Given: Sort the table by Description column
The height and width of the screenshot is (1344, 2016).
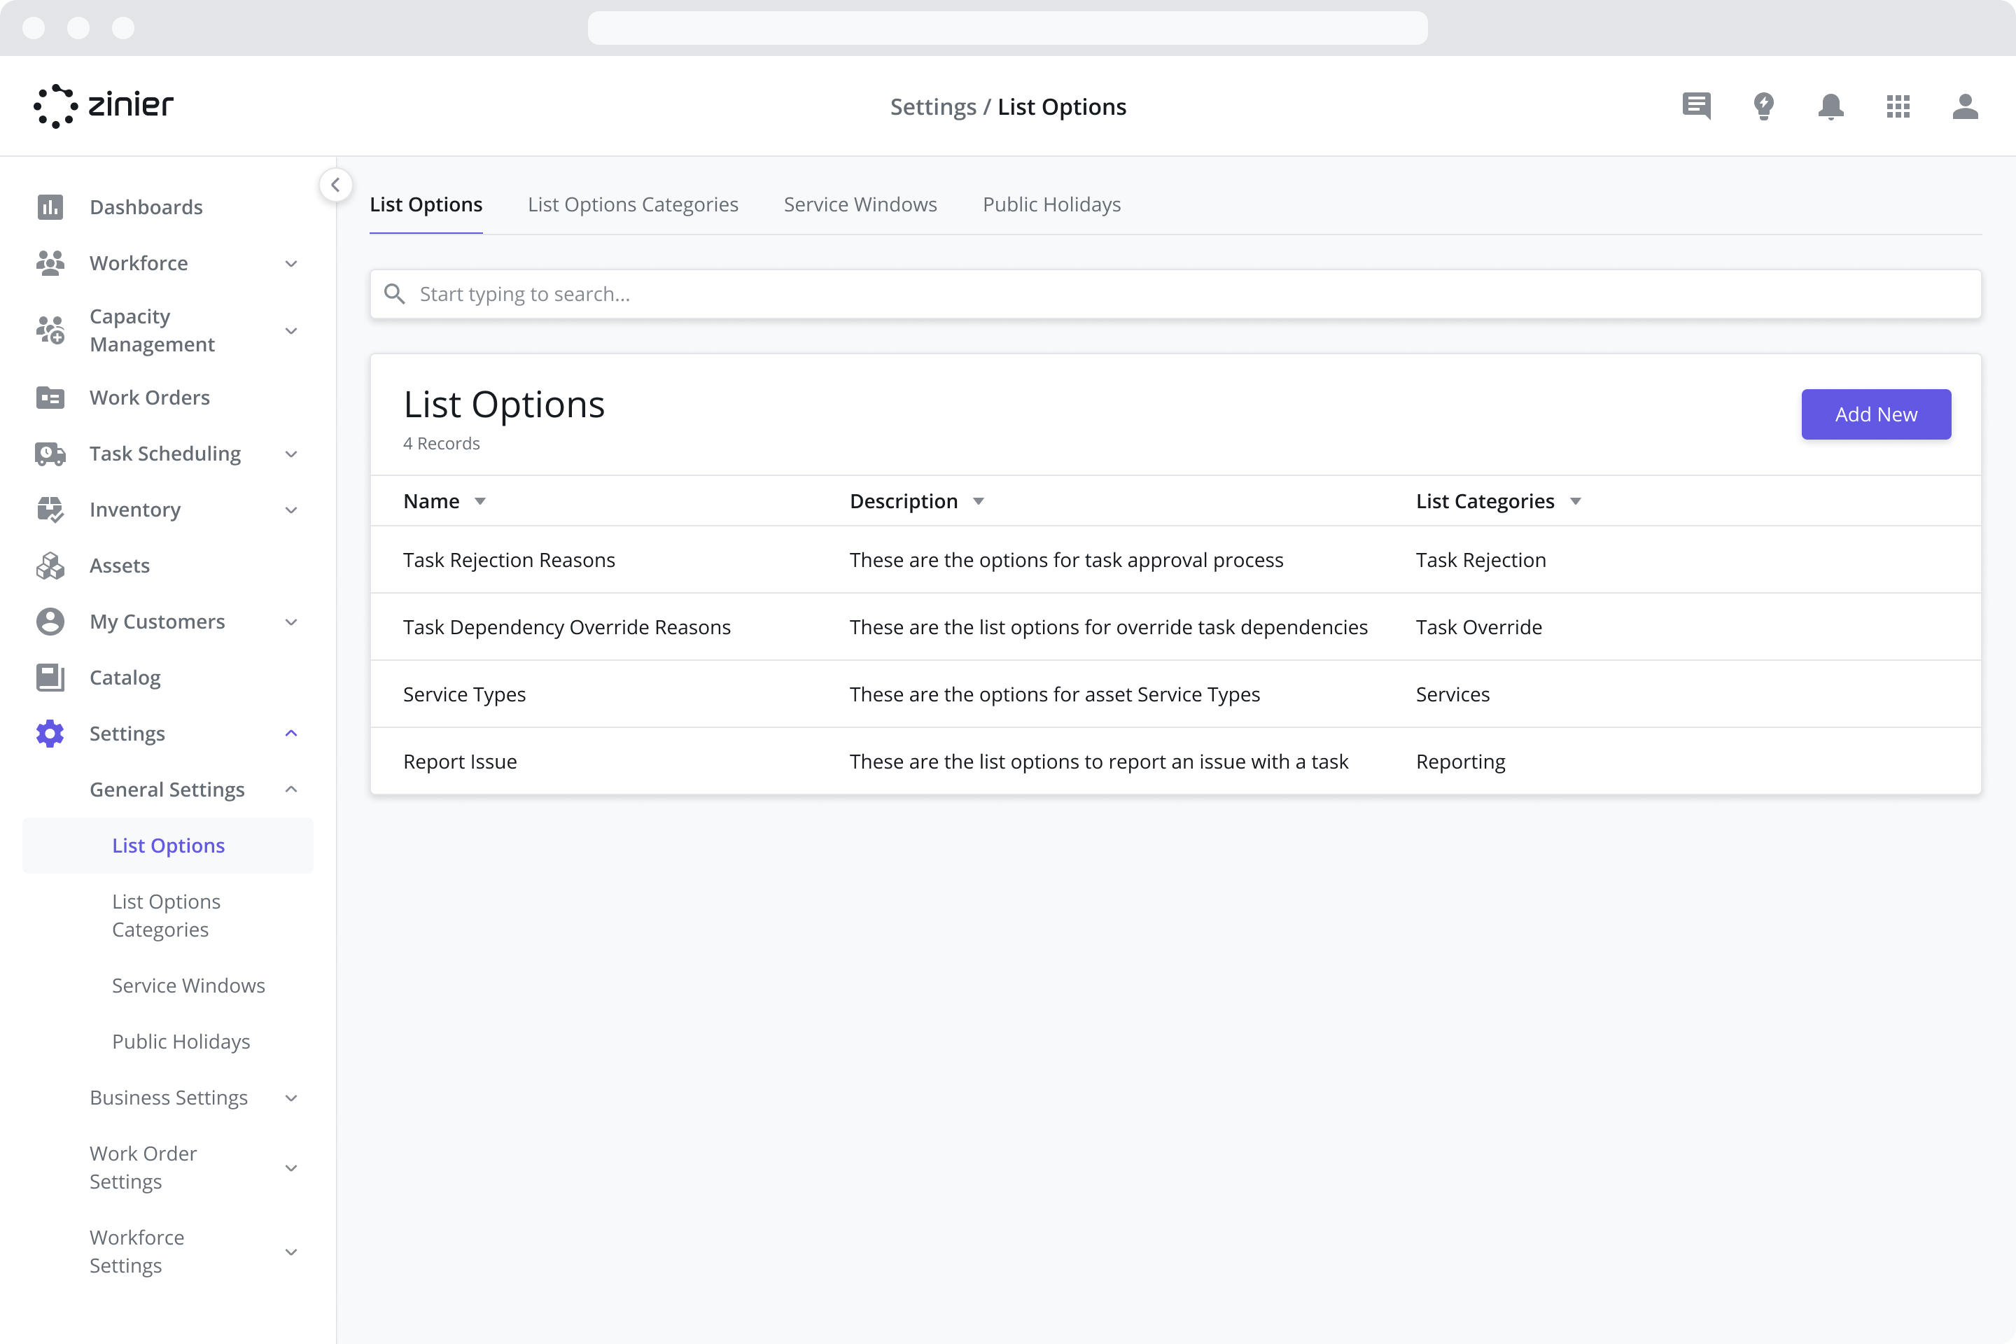Looking at the screenshot, I should click(x=978, y=501).
